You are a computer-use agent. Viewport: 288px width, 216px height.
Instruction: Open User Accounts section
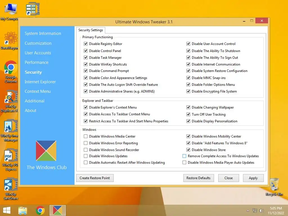point(38,53)
